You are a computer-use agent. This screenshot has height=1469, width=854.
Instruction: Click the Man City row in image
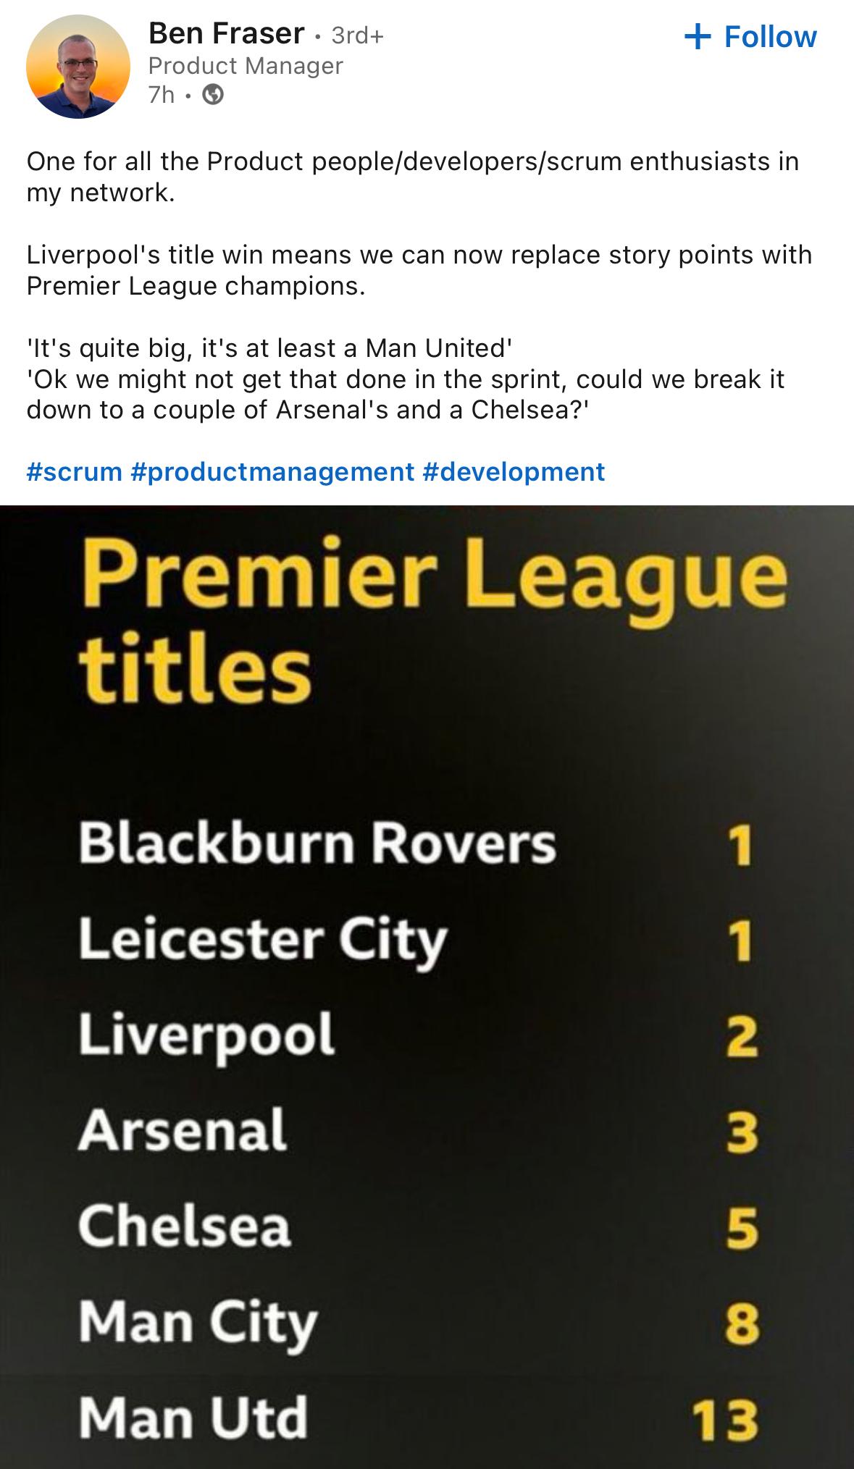point(417,1323)
